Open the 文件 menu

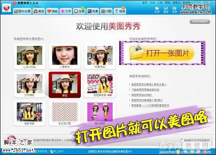coord(152,3)
